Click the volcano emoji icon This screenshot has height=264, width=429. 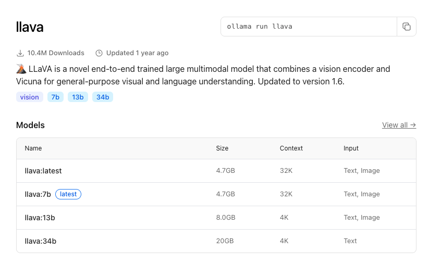click(21, 69)
